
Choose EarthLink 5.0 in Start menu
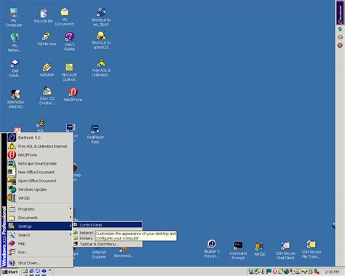coord(40,138)
